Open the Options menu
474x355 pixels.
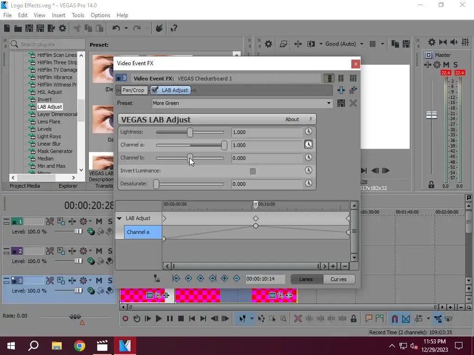100,15
